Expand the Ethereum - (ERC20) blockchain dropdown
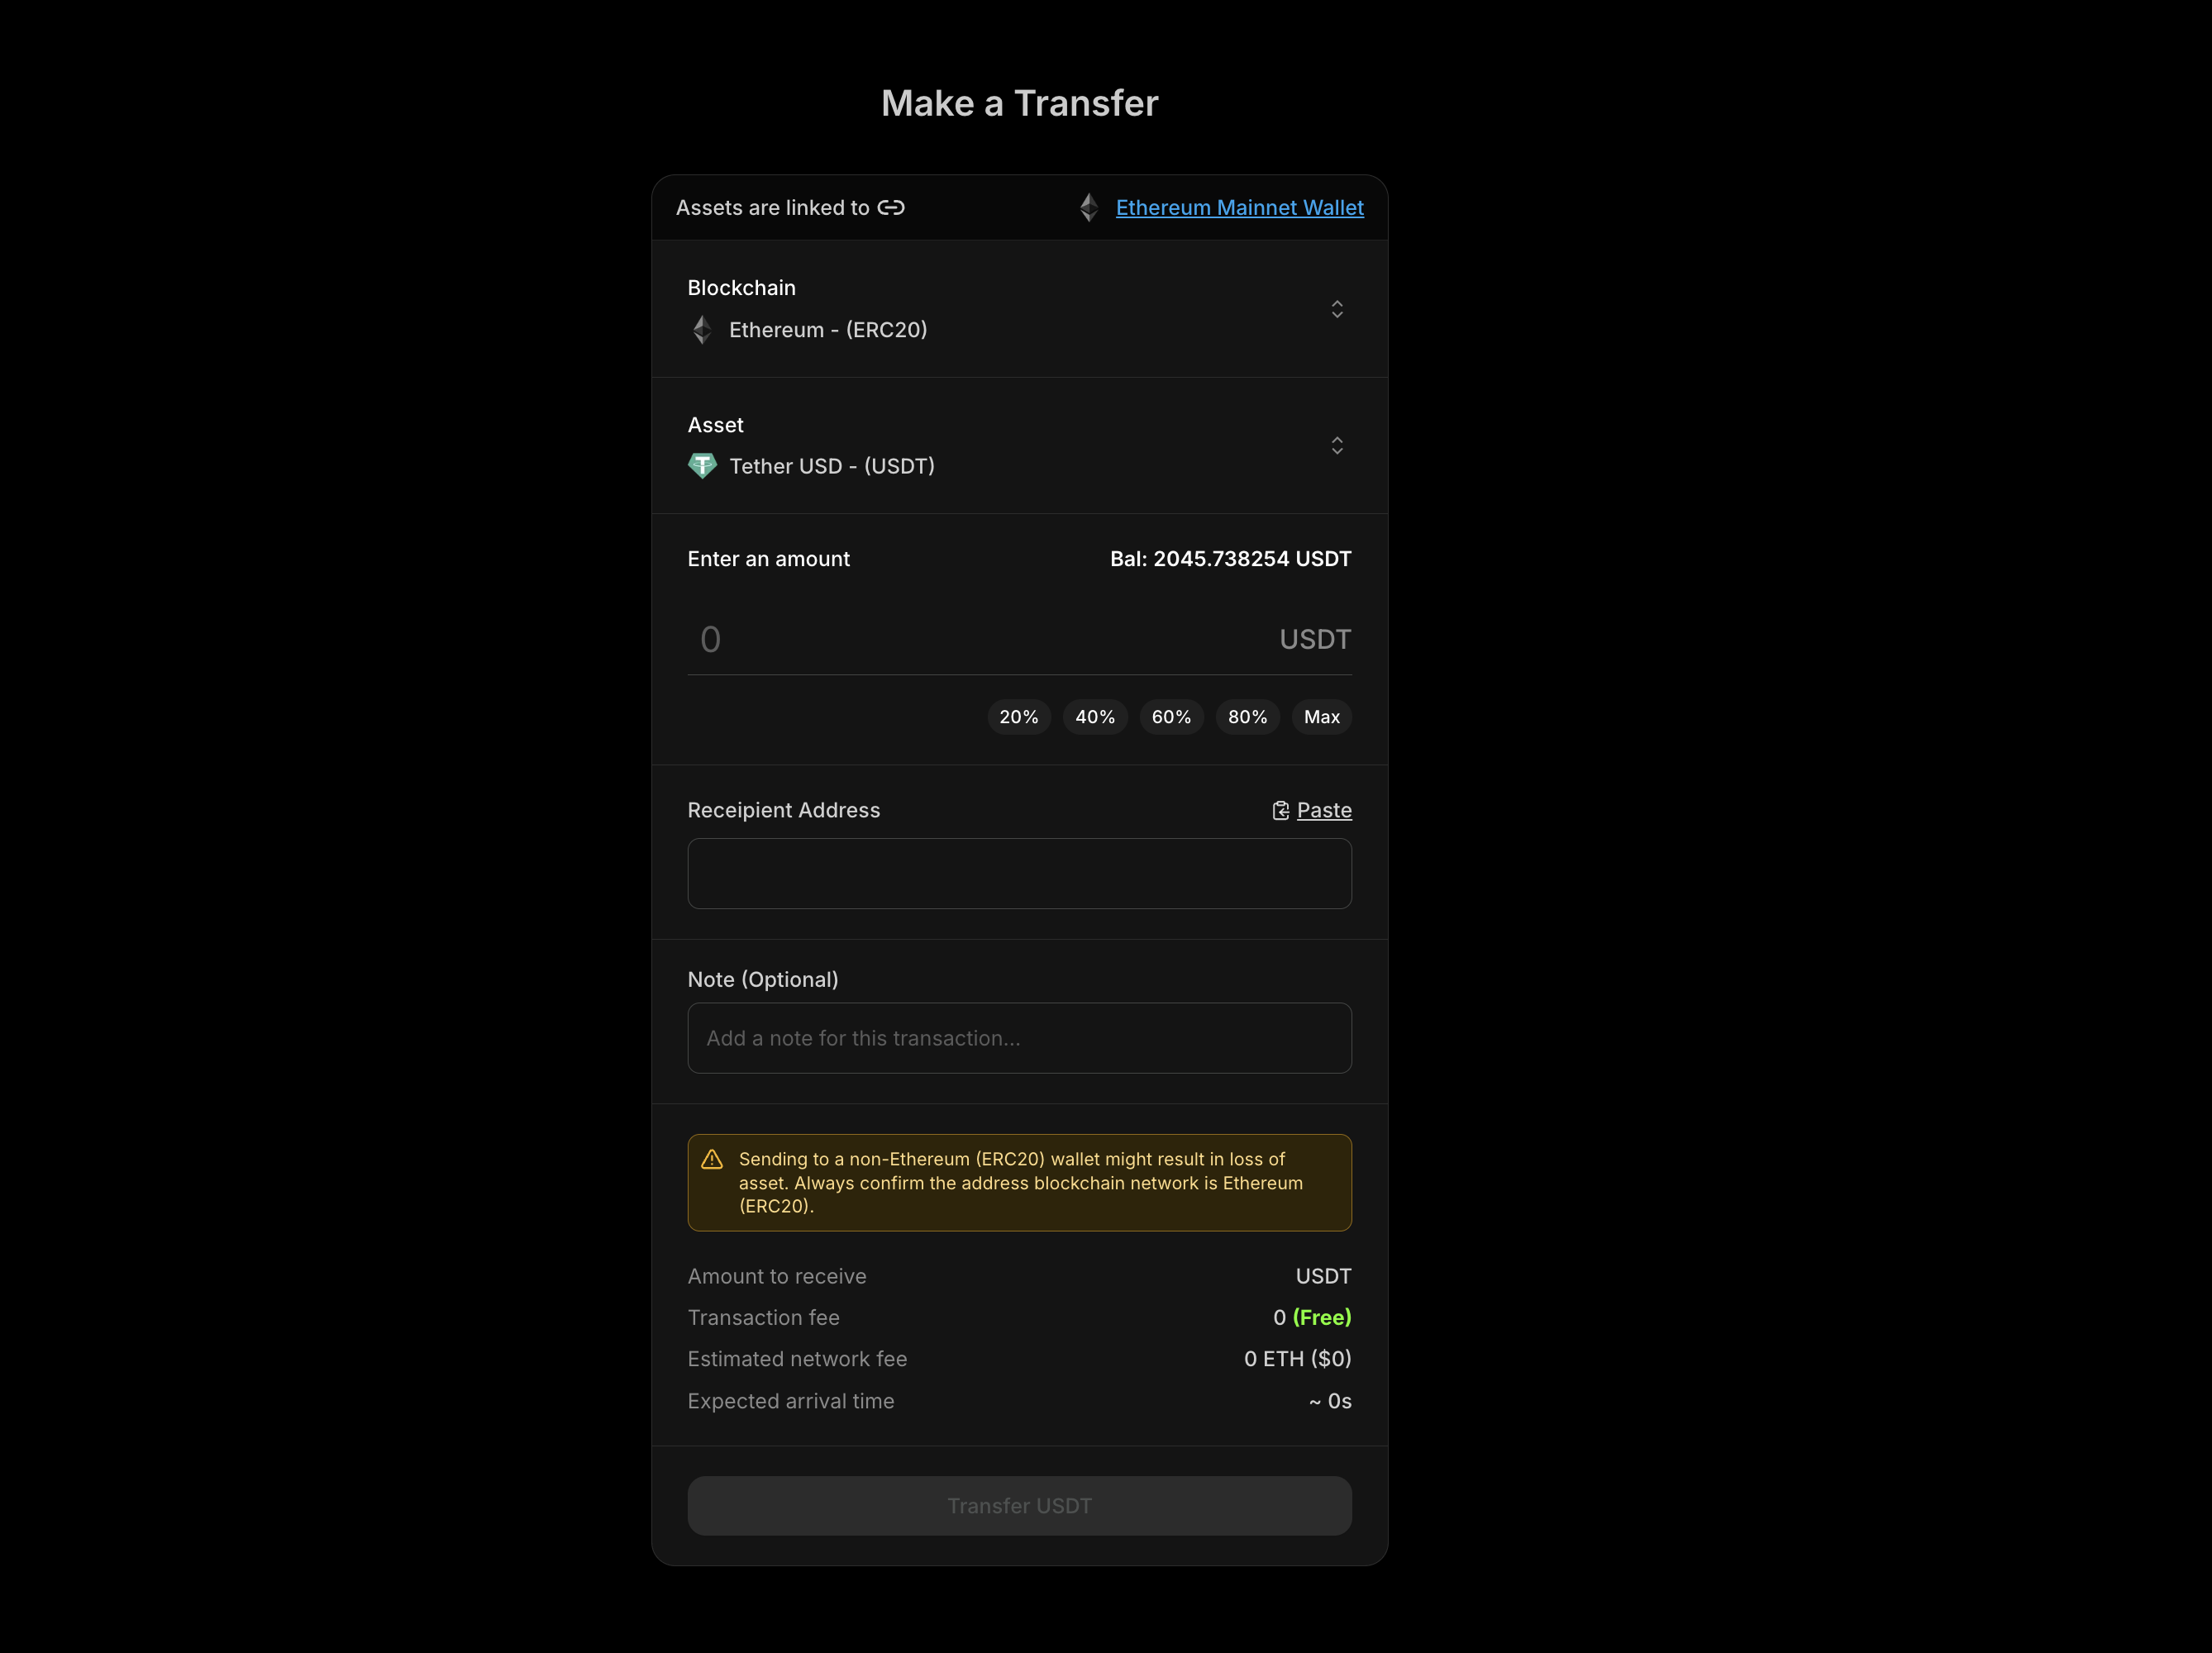This screenshot has height=1653, width=2212. (1020, 309)
